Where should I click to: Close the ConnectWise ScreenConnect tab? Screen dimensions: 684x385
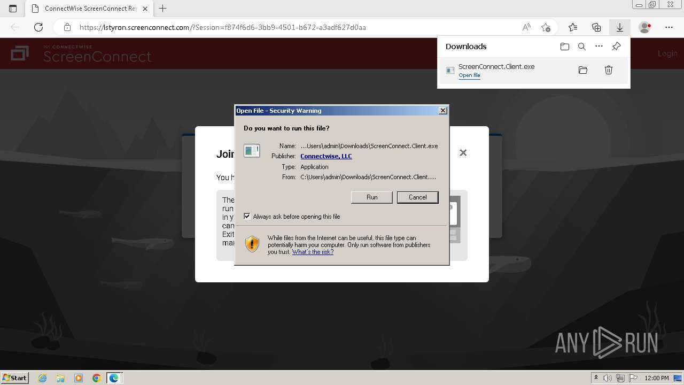145,9
